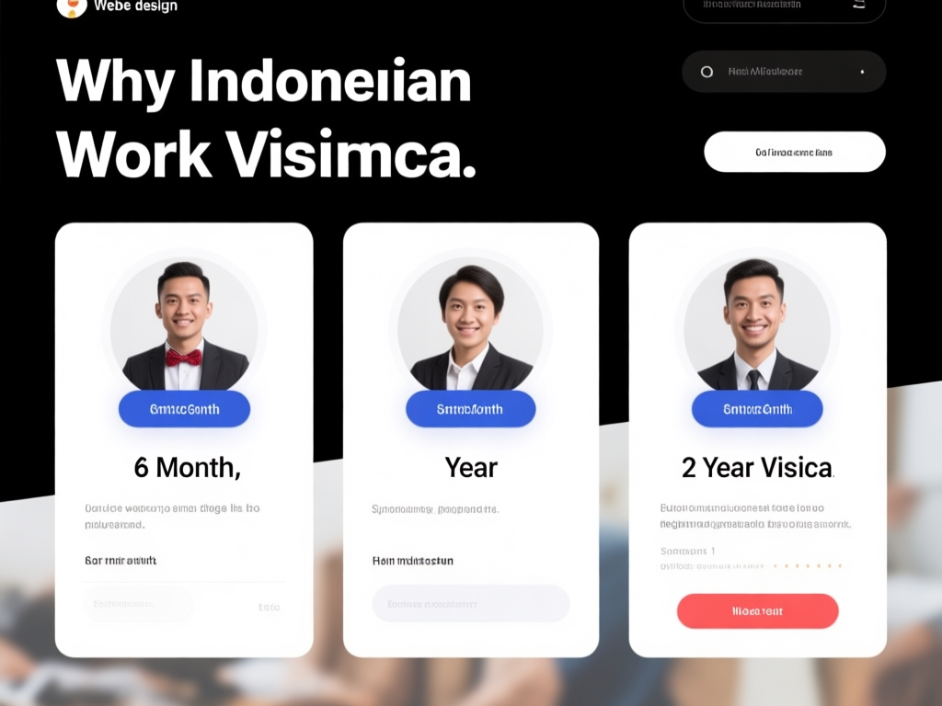The image size is (942, 706).
Task: Click the orange logo icon beside Webe design
Action: [x=72, y=6]
